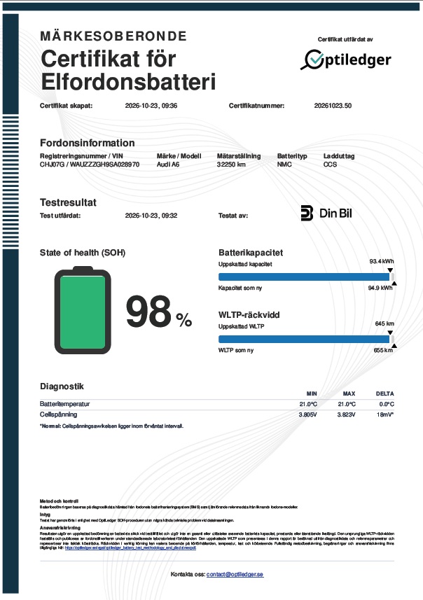Viewport: 423px width, 600px height.
Task: Select the Cellspänning MAX value 3.823V
Action: tap(346, 414)
